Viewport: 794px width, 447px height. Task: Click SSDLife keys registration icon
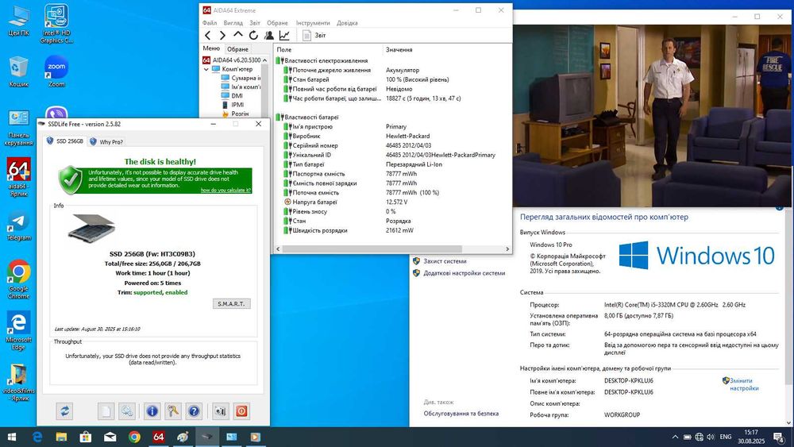[x=172, y=411]
